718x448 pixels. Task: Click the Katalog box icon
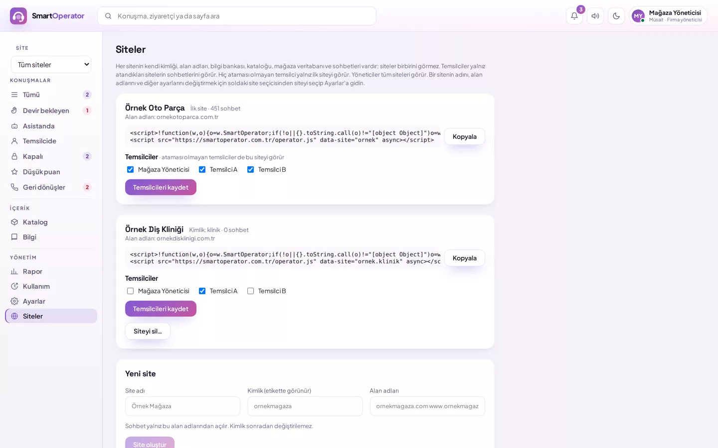tap(14, 222)
